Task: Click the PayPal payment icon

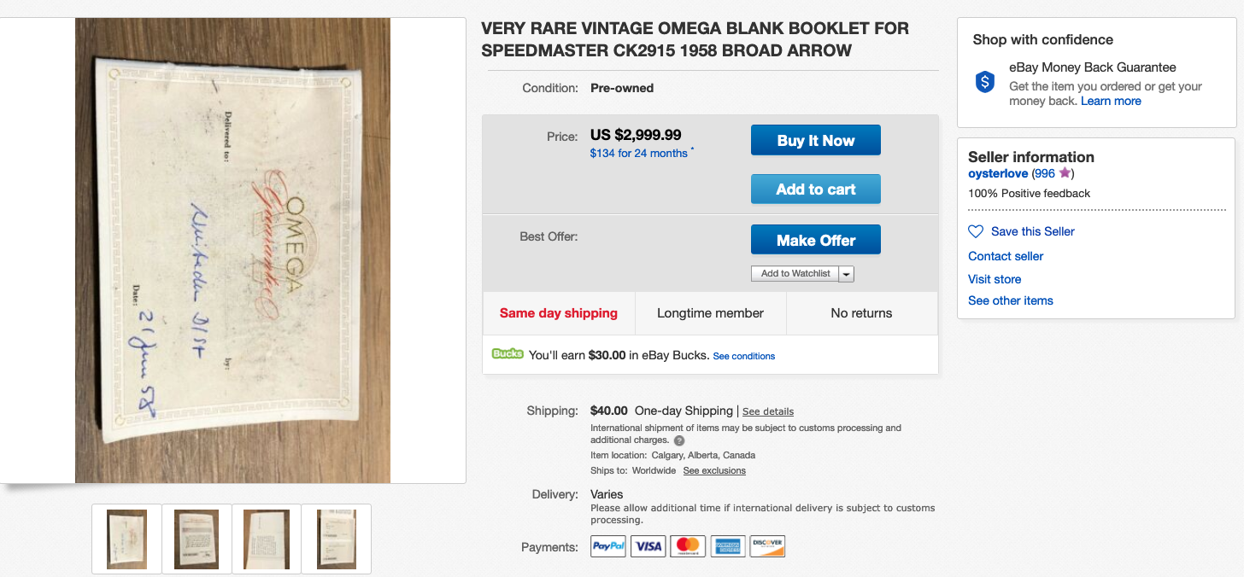Action: (x=608, y=546)
